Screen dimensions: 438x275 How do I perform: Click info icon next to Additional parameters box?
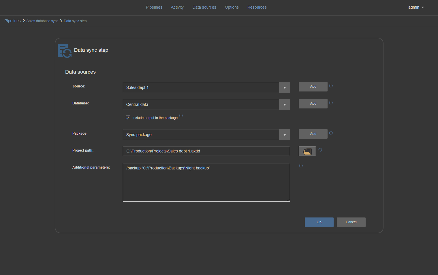(x=301, y=166)
